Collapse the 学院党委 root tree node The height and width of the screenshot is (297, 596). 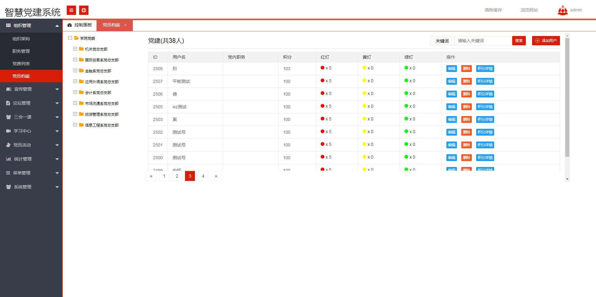[x=70, y=38]
